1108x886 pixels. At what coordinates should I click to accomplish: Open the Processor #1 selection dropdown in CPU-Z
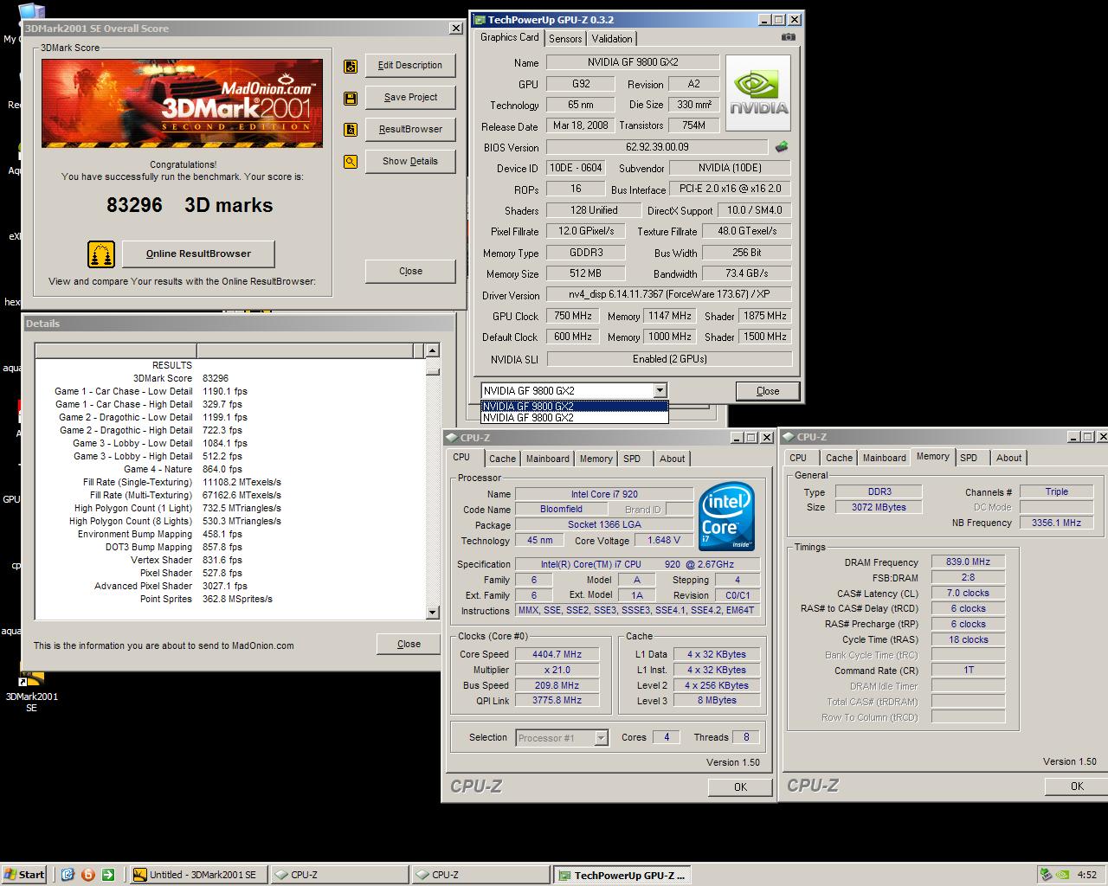pos(601,738)
